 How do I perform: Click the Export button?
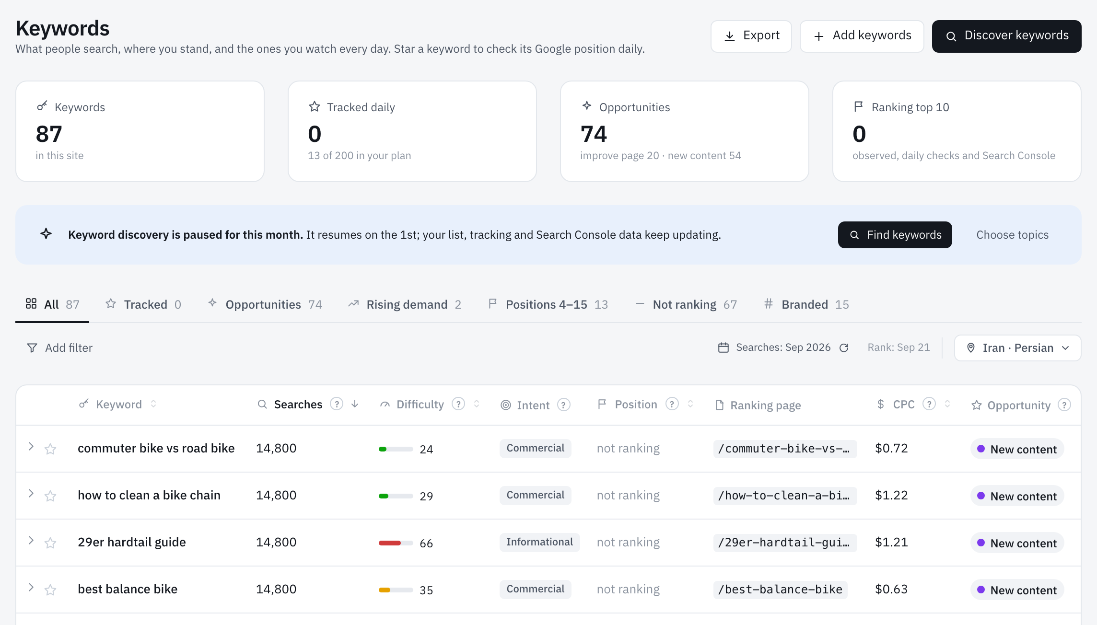pyautogui.click(x=751, y=36)
